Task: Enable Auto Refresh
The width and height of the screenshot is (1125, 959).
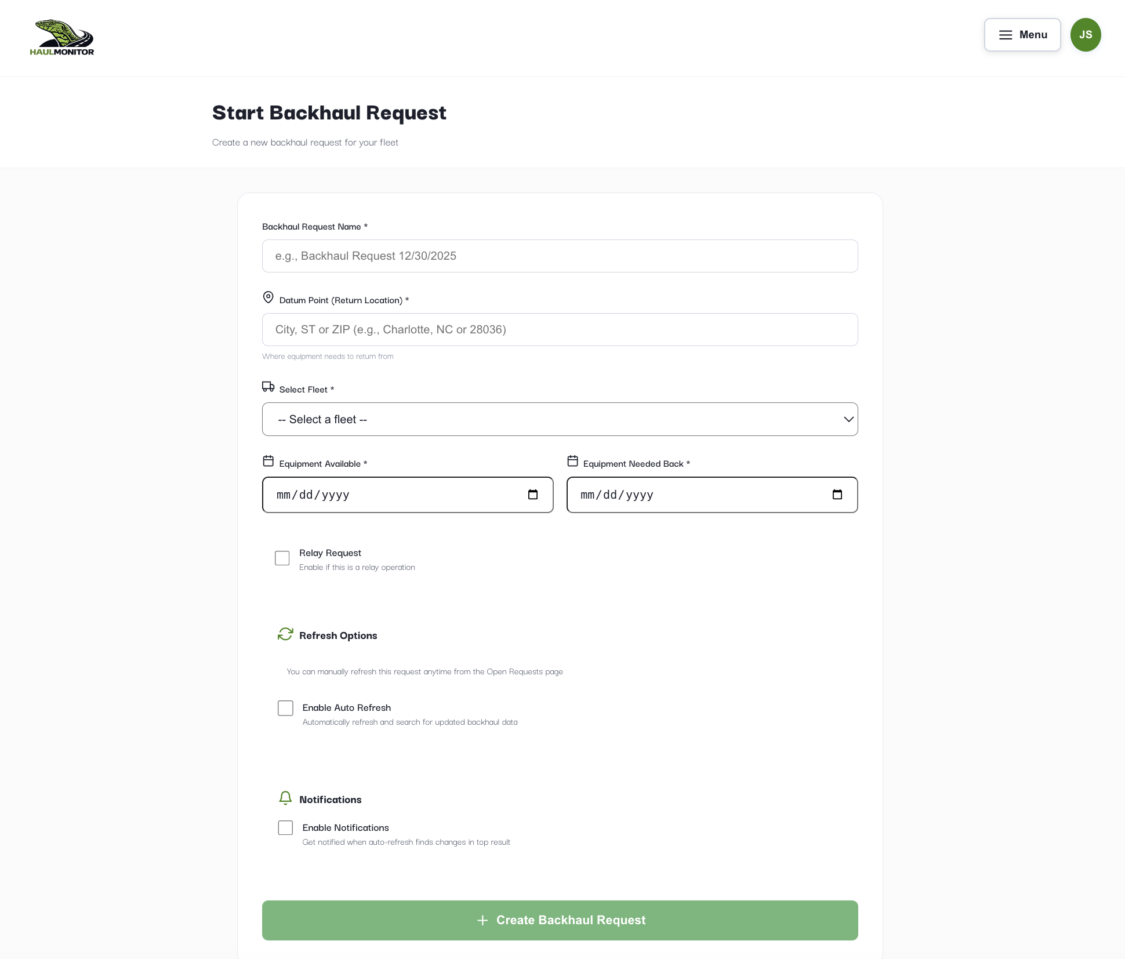Action: coord(285,708)
